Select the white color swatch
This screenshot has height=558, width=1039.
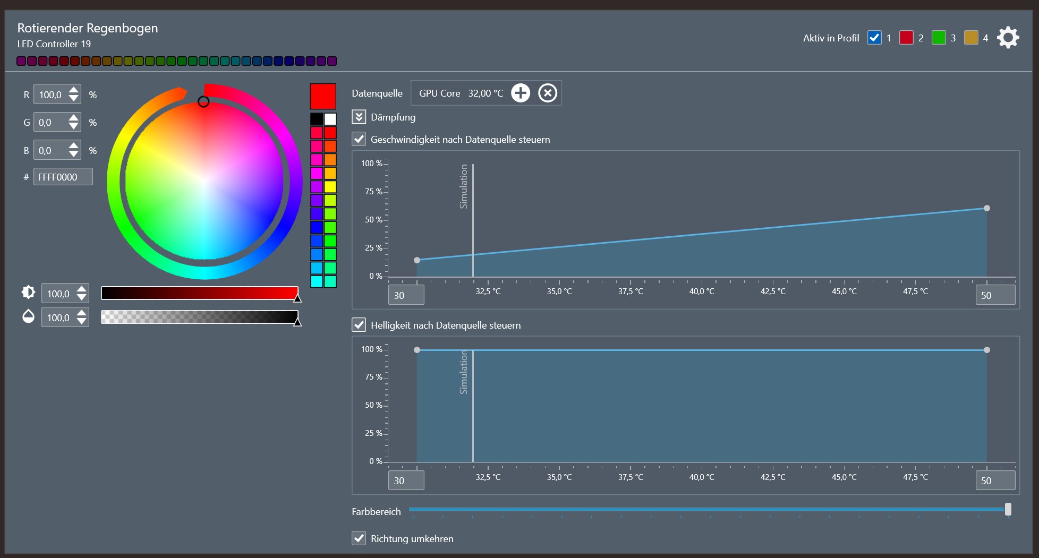[330, 119]
